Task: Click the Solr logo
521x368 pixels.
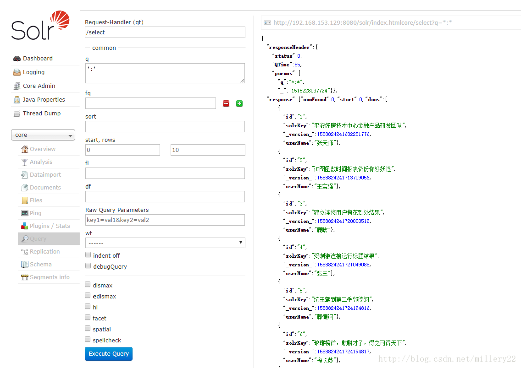Action: pos(40,25)
